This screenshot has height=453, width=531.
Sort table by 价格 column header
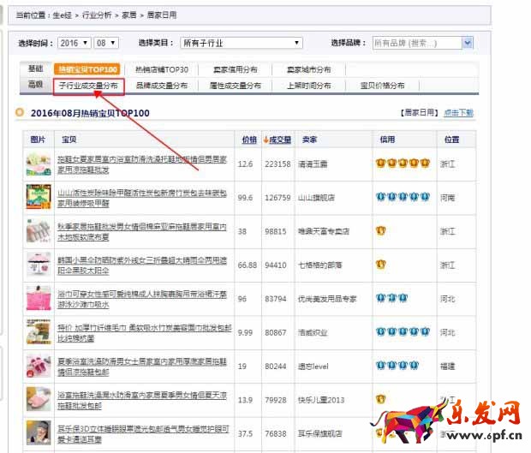coord(248,140)
